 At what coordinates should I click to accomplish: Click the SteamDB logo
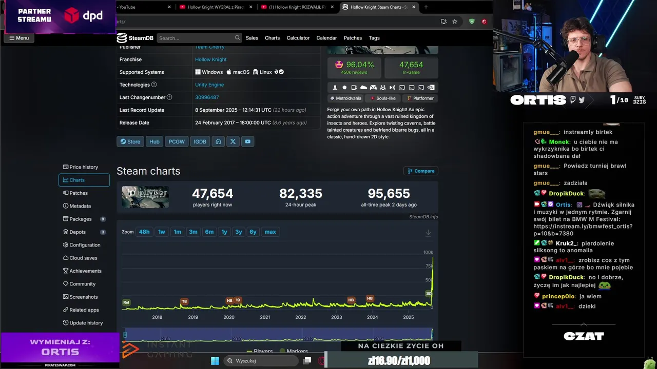coord(134,38)
